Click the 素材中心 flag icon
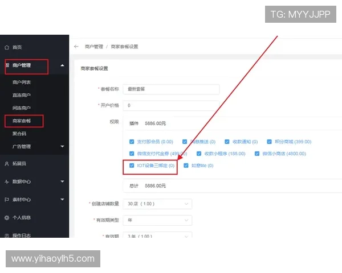Viewport: 342px width, 273px height. (x=7, y=200)
